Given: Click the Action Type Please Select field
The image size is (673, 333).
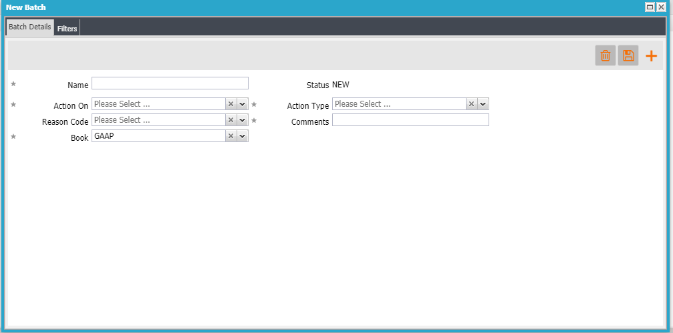Looking at the screenshot, I should click(x=398, y=104).
